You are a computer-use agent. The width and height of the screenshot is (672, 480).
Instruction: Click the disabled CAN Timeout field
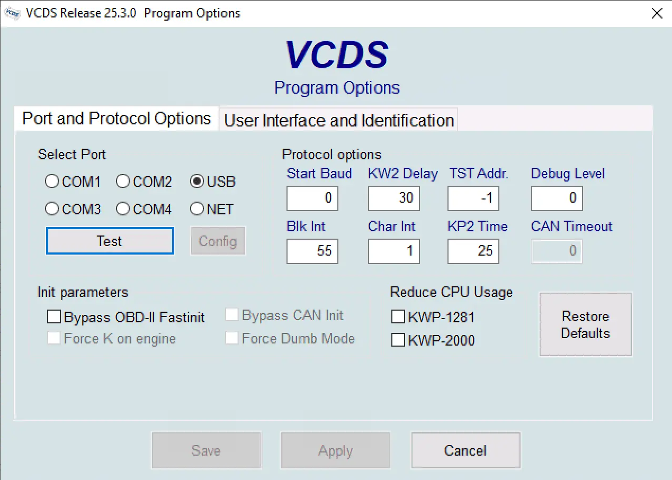(x=557, y=251)
